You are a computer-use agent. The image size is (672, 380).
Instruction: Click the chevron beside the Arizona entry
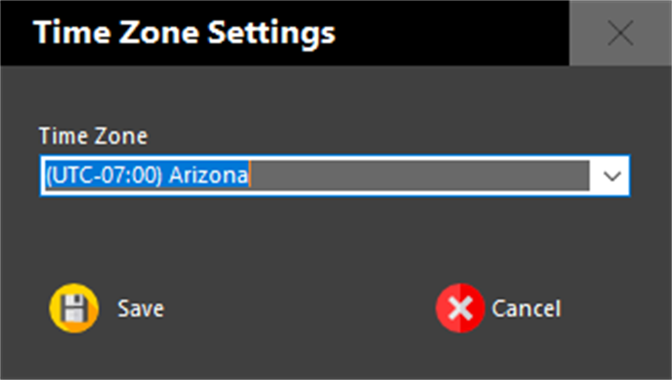(612, 176)
